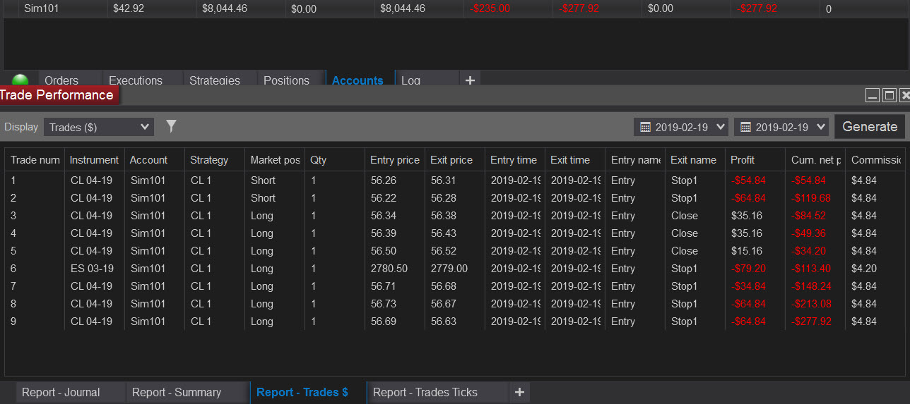Sort by the Exit name column header
Screen dimensions: 910x404
[x=695, y=160]
